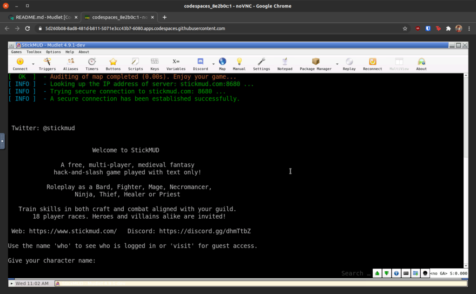Open the Chrome three-dot menu
The width and height of the screenshot is (476, 294).
(x=469, y=28)
